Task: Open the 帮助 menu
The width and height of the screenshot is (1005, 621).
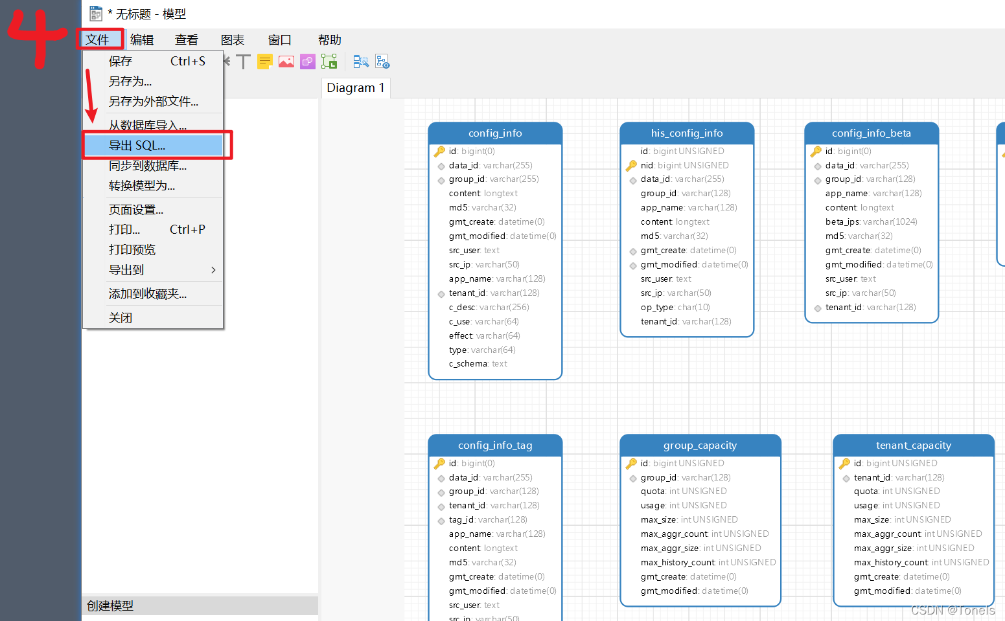Action: coord(329,40)
